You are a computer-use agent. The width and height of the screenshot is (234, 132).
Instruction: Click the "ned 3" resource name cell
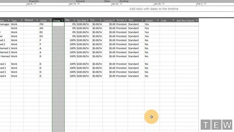[x=5, y=72]
